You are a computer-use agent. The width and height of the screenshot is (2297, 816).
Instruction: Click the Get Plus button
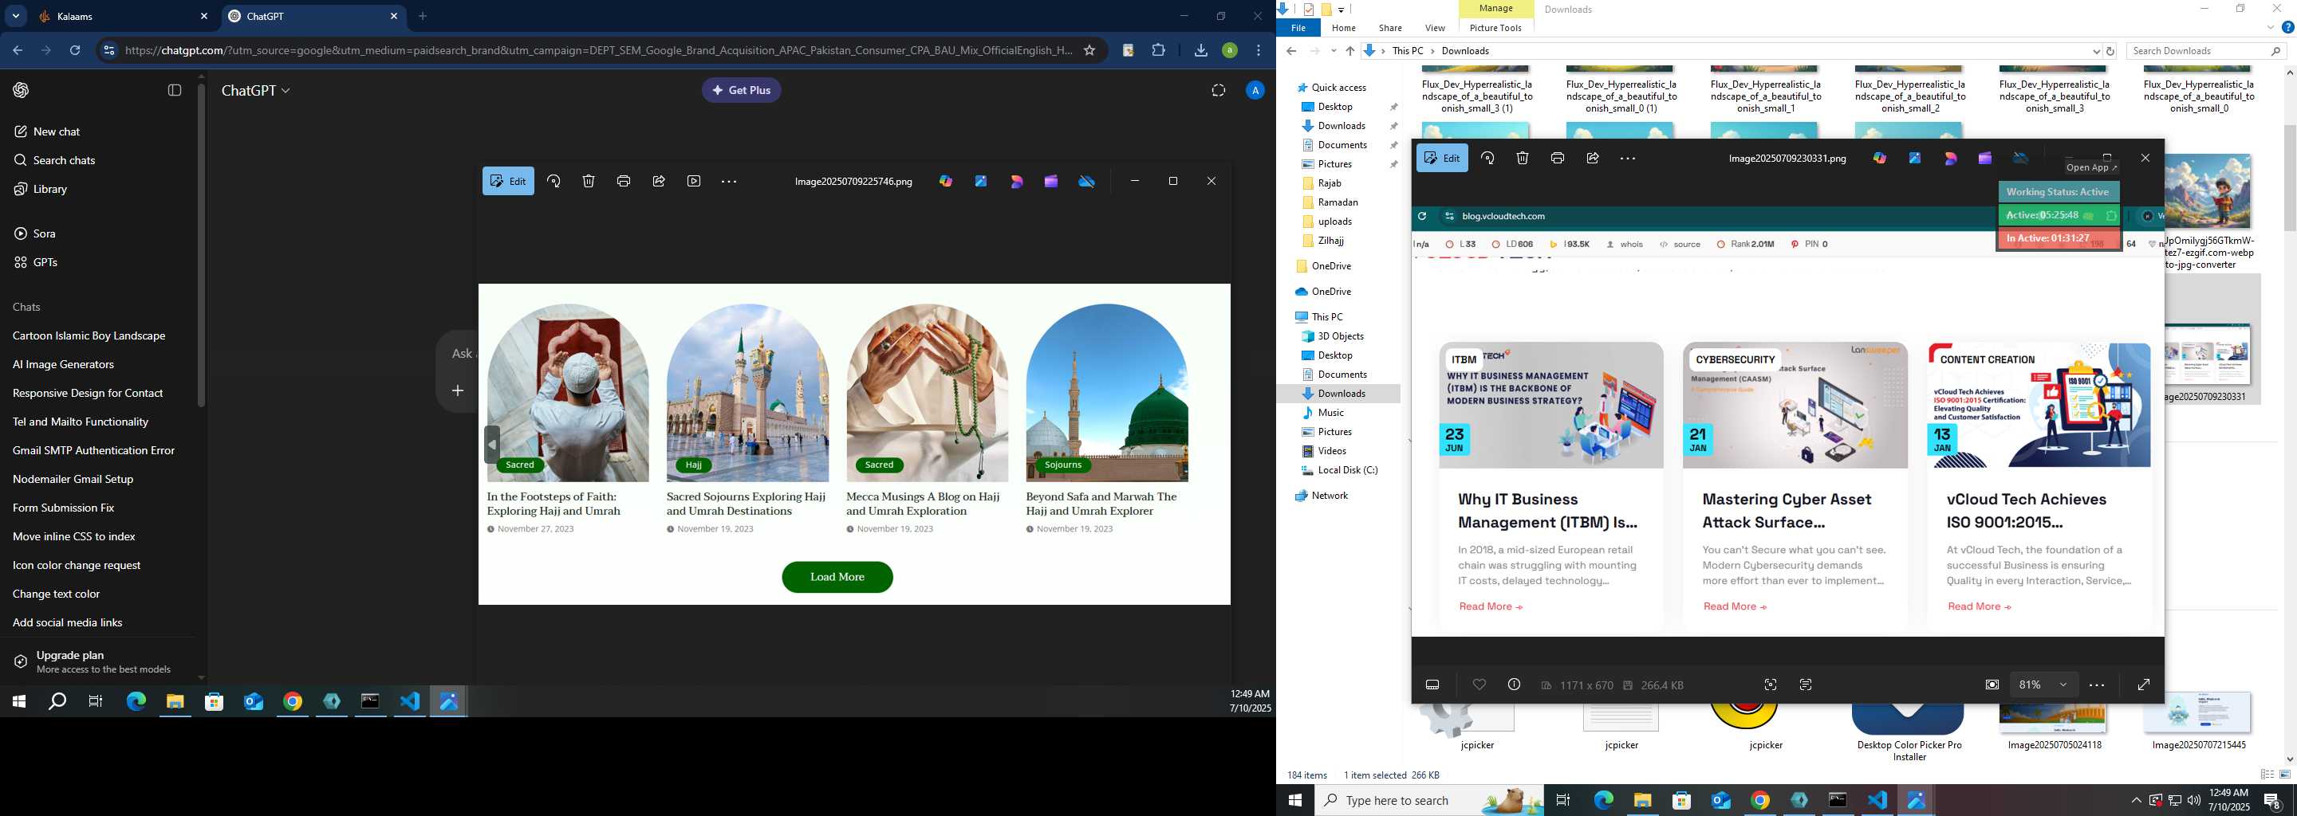point(741,90)
